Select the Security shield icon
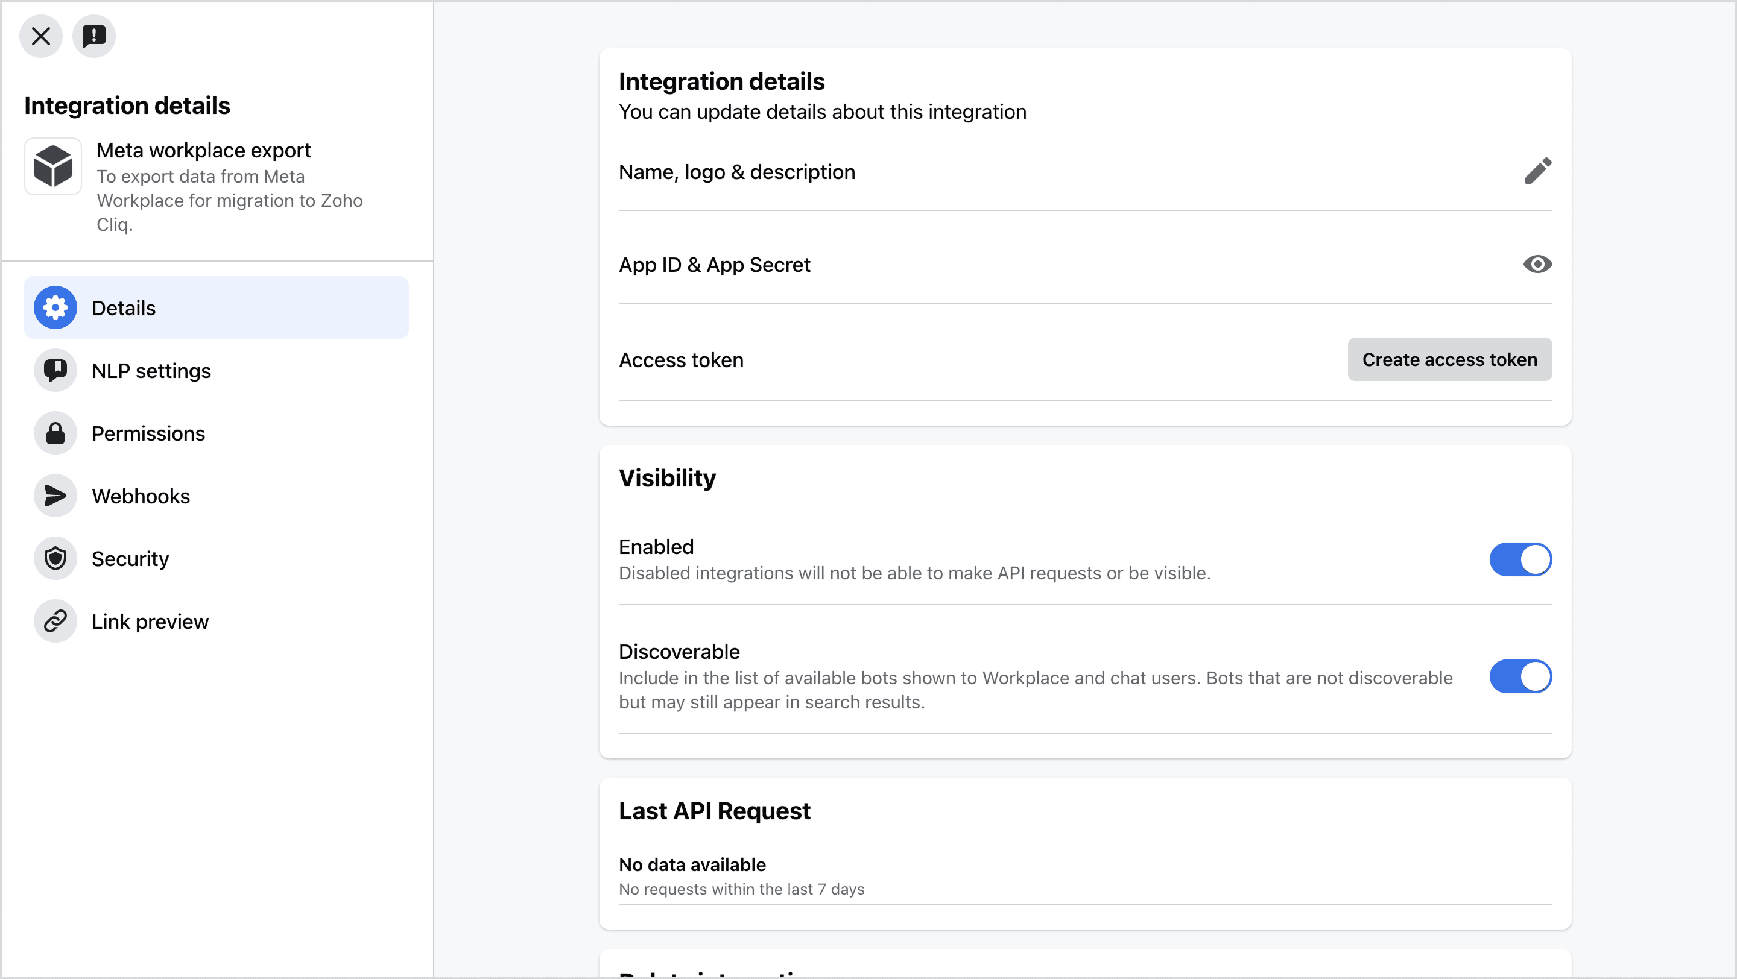The width and height of the screenshot is (1737, 979). [x=55, y=559]
